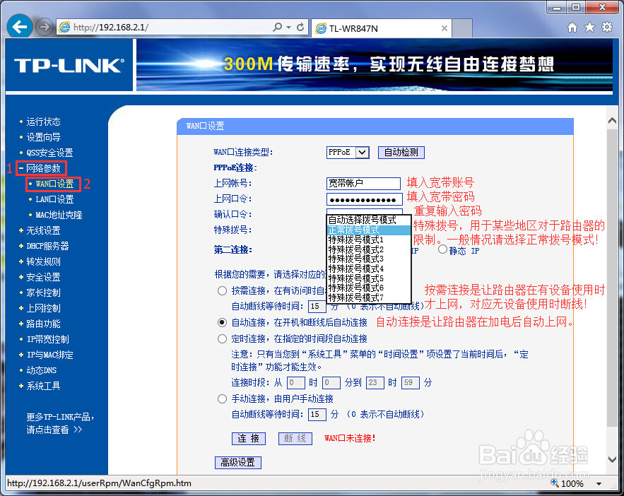
Task: Click the Internet Explorer page icon in address bar
Action: (64, 27)
